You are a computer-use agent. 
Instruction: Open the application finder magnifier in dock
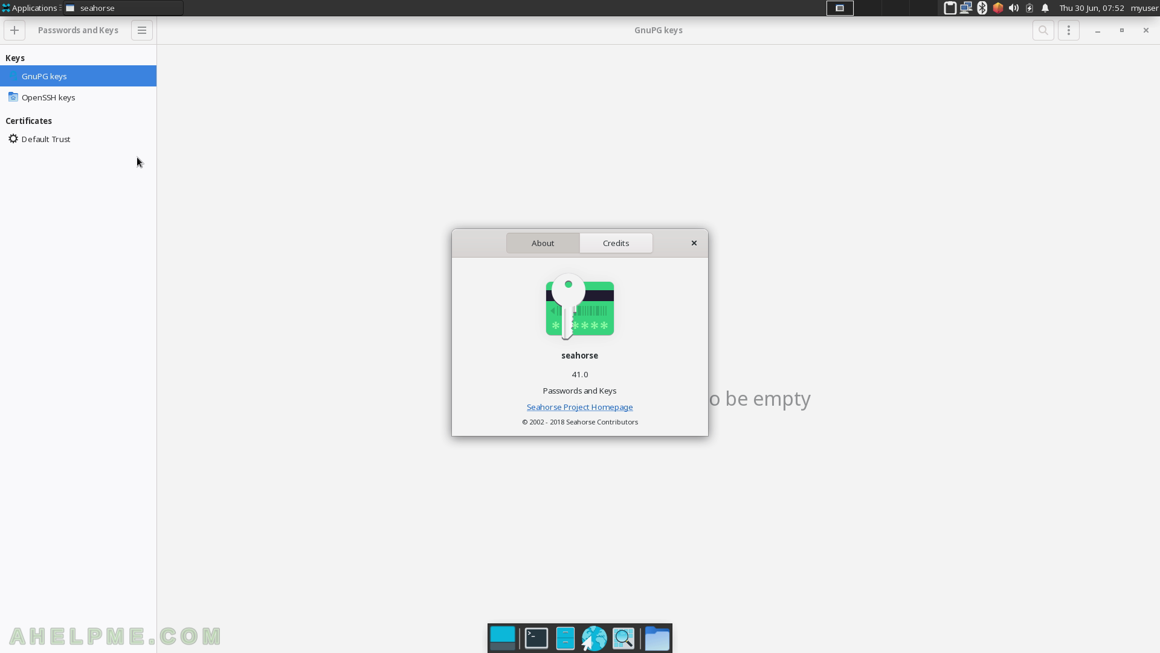(623, 638)
